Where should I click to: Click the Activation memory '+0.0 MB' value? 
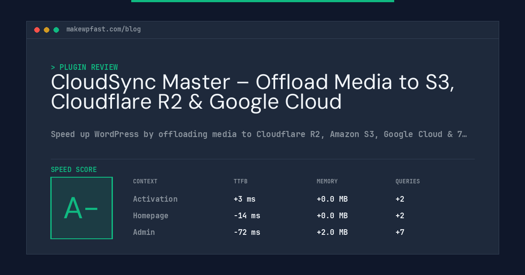point(332,199)
